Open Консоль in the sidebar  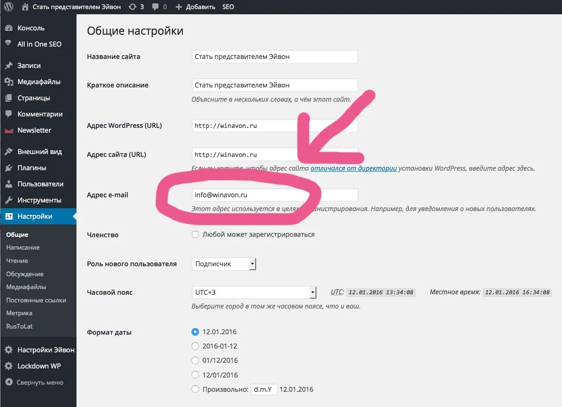pos(31,28)
